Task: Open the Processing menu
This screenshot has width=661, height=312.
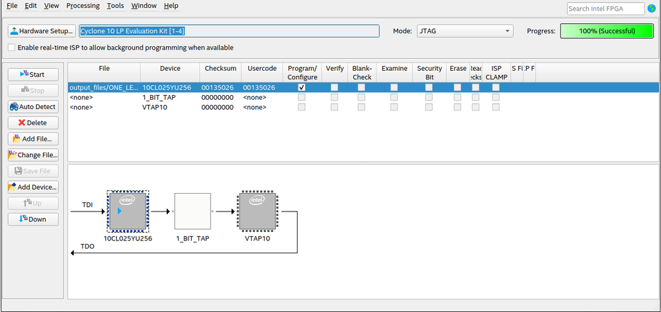Action: point(83,6)
